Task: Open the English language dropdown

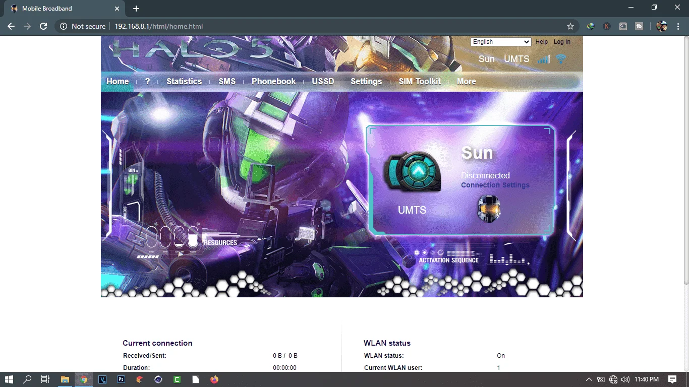Action: pos(501,42)
